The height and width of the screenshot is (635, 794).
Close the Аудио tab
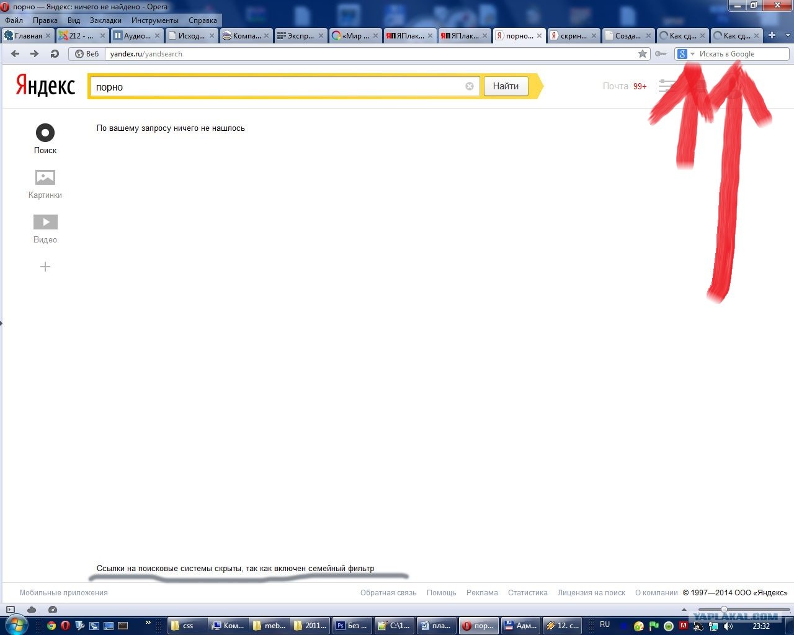(x=158, y=36)
